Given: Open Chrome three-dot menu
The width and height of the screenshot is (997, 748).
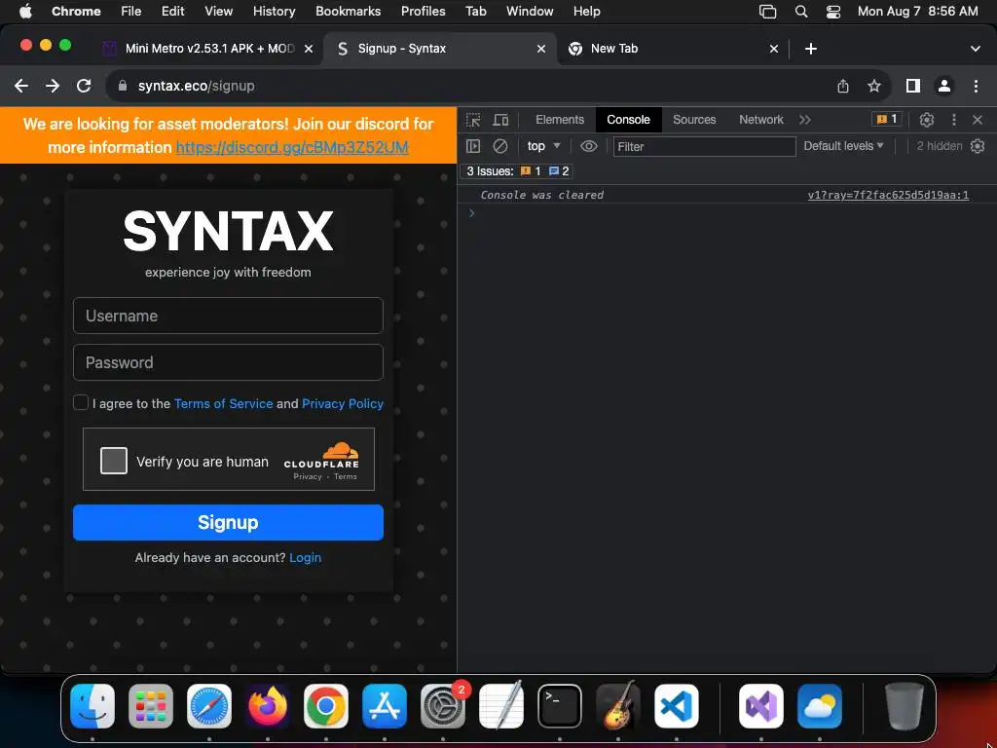Looking at the screenshot, I should [976, 86].
